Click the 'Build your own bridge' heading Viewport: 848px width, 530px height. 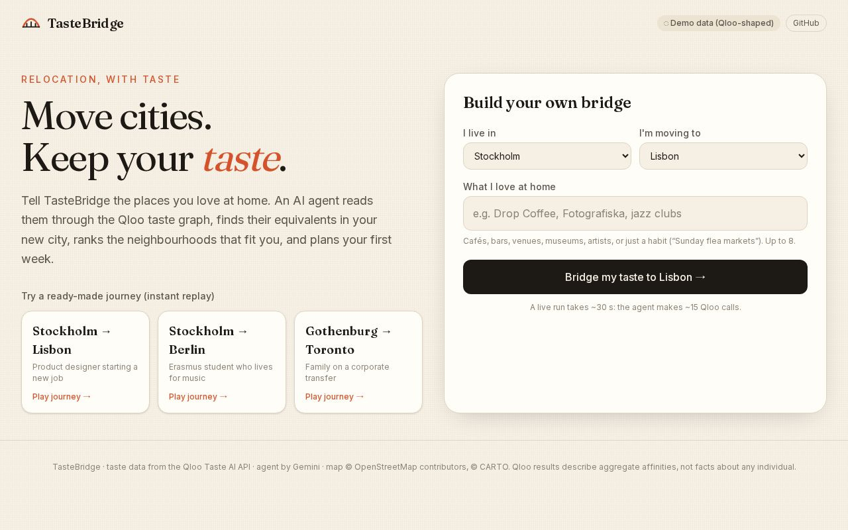click(547, 103)
